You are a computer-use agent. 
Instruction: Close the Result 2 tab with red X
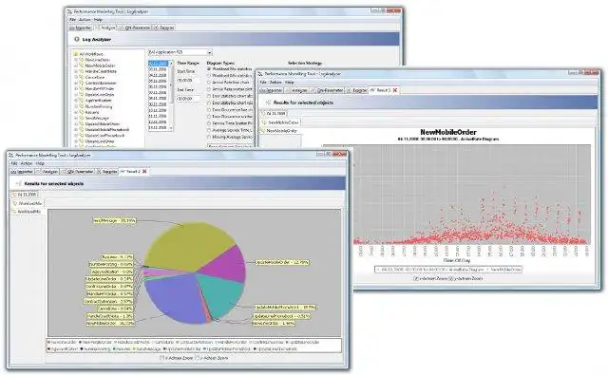point(144,171)
